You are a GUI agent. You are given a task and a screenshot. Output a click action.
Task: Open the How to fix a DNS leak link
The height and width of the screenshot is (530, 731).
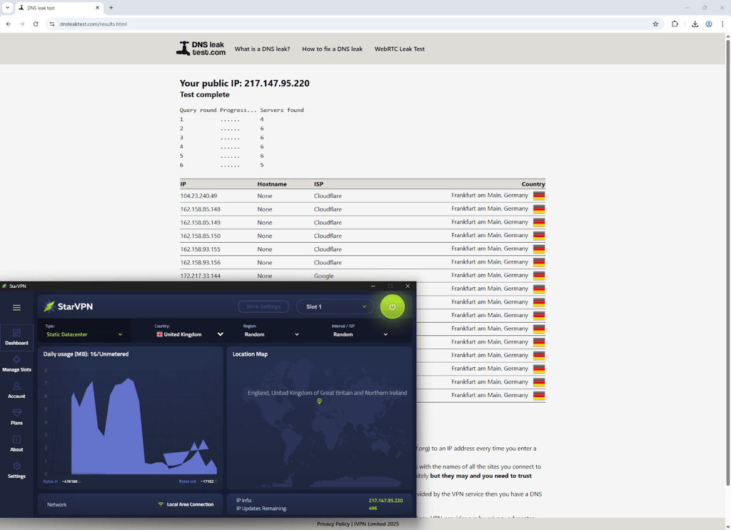pos(332,49)
